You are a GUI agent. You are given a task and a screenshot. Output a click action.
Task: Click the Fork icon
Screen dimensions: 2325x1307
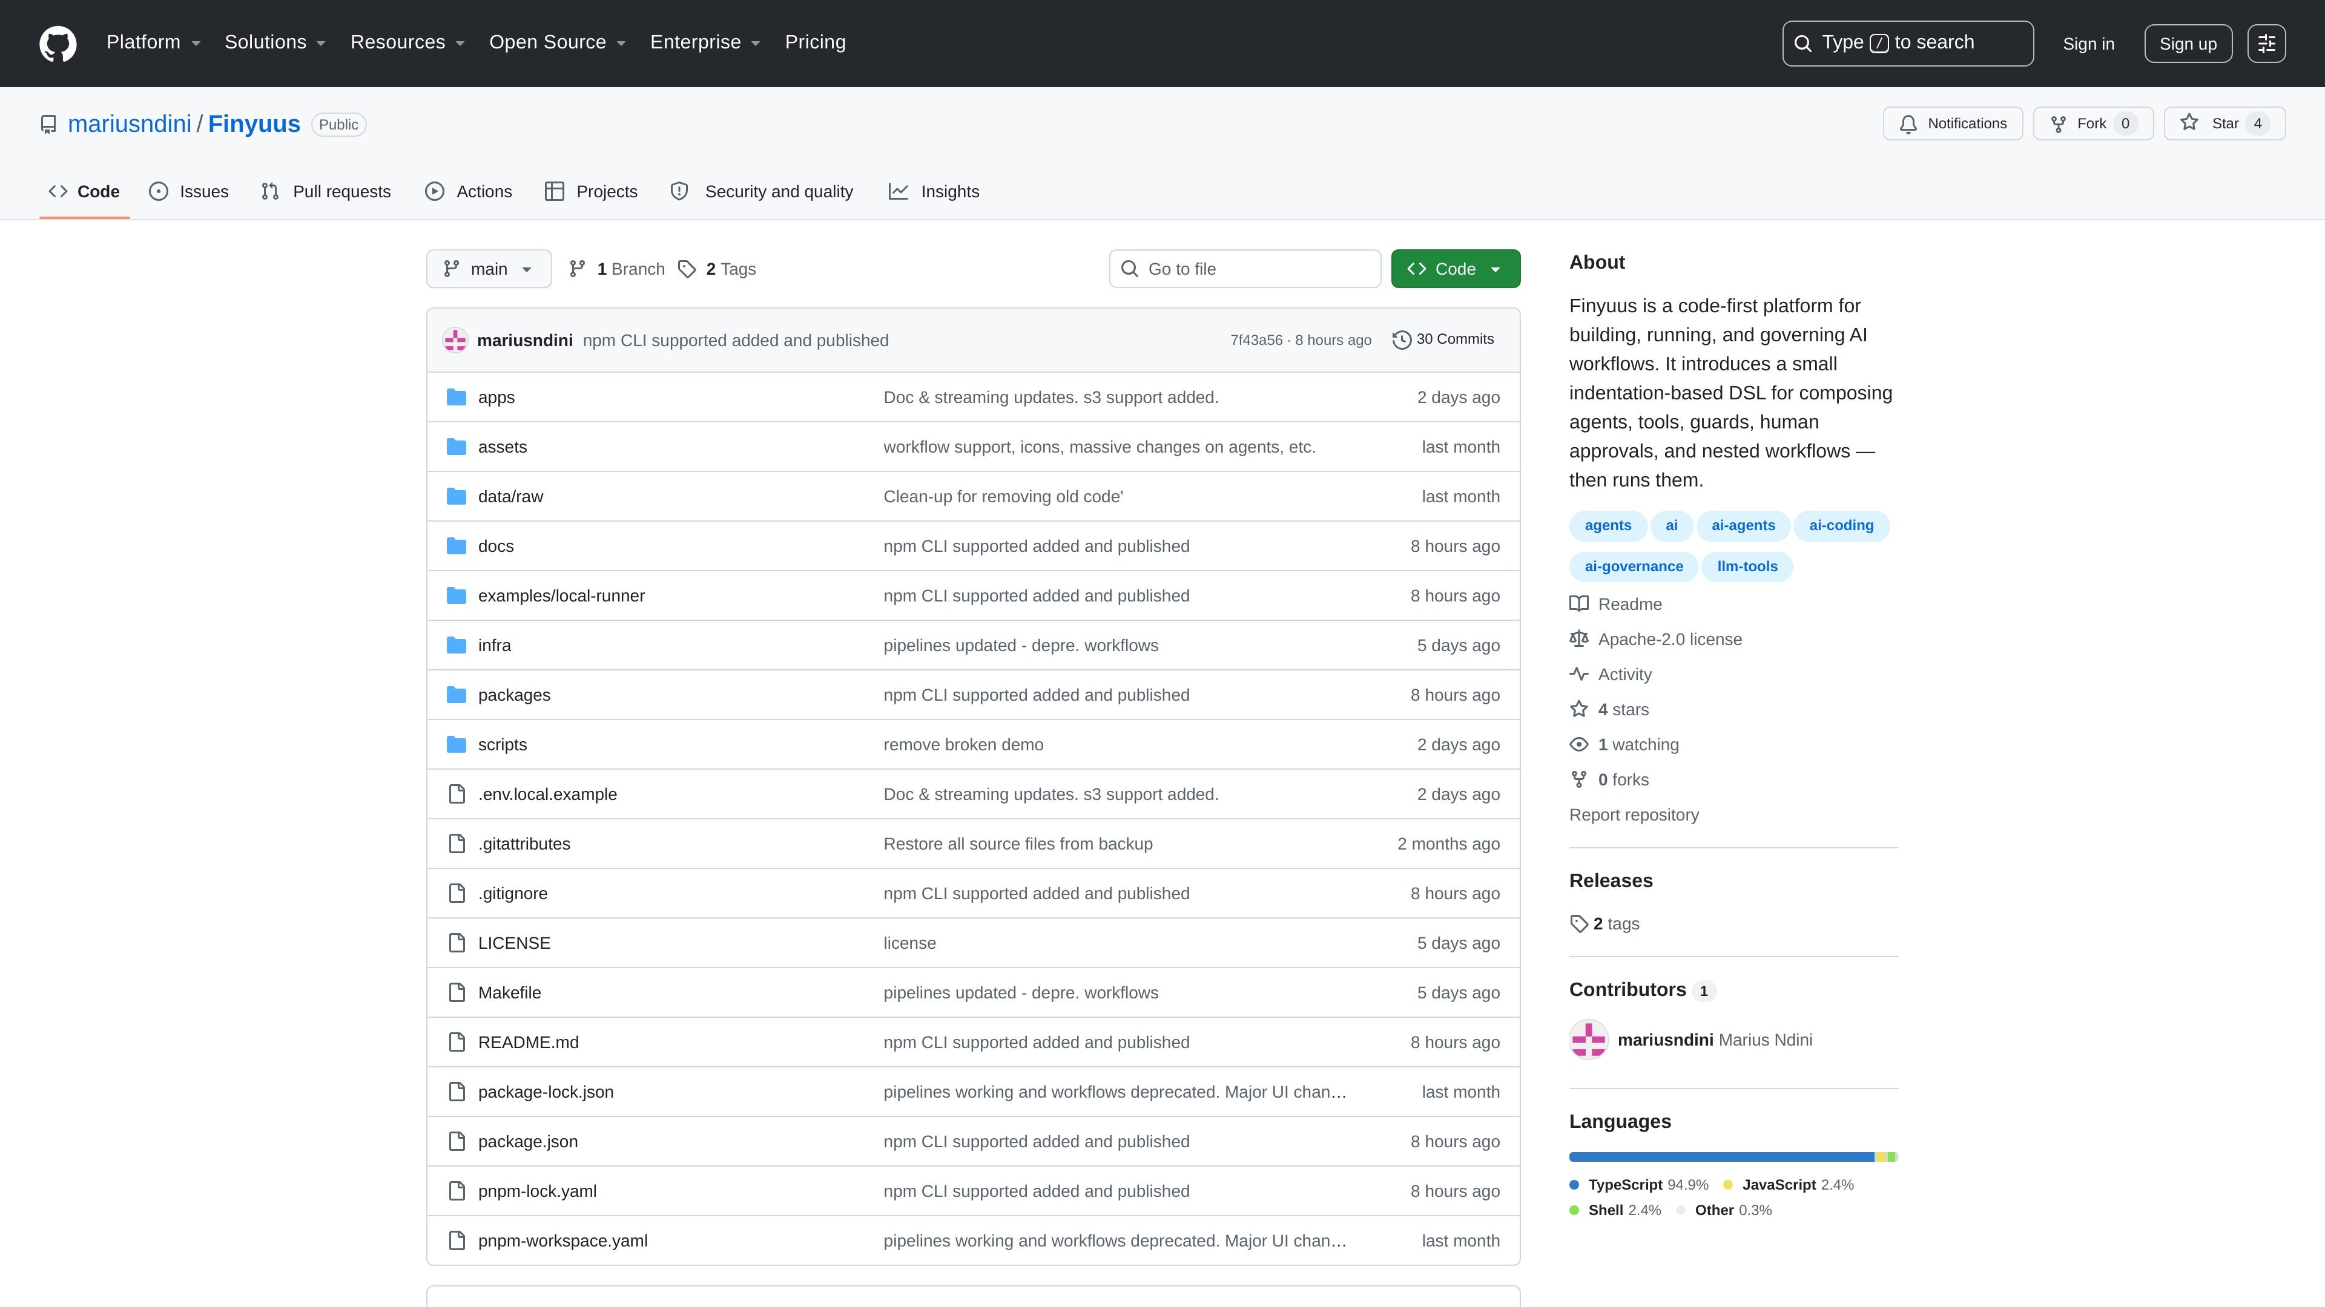coord(2058,125)
